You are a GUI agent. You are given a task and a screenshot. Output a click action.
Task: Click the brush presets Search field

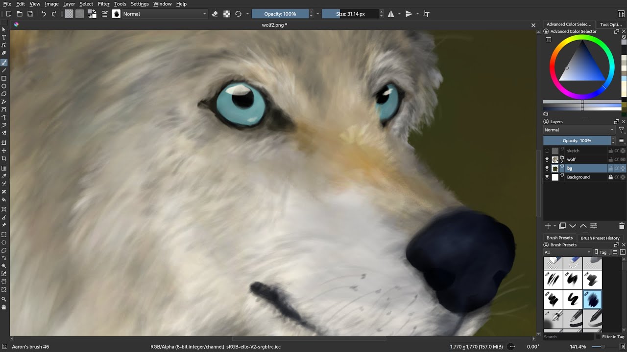click(x=569, y=337)
